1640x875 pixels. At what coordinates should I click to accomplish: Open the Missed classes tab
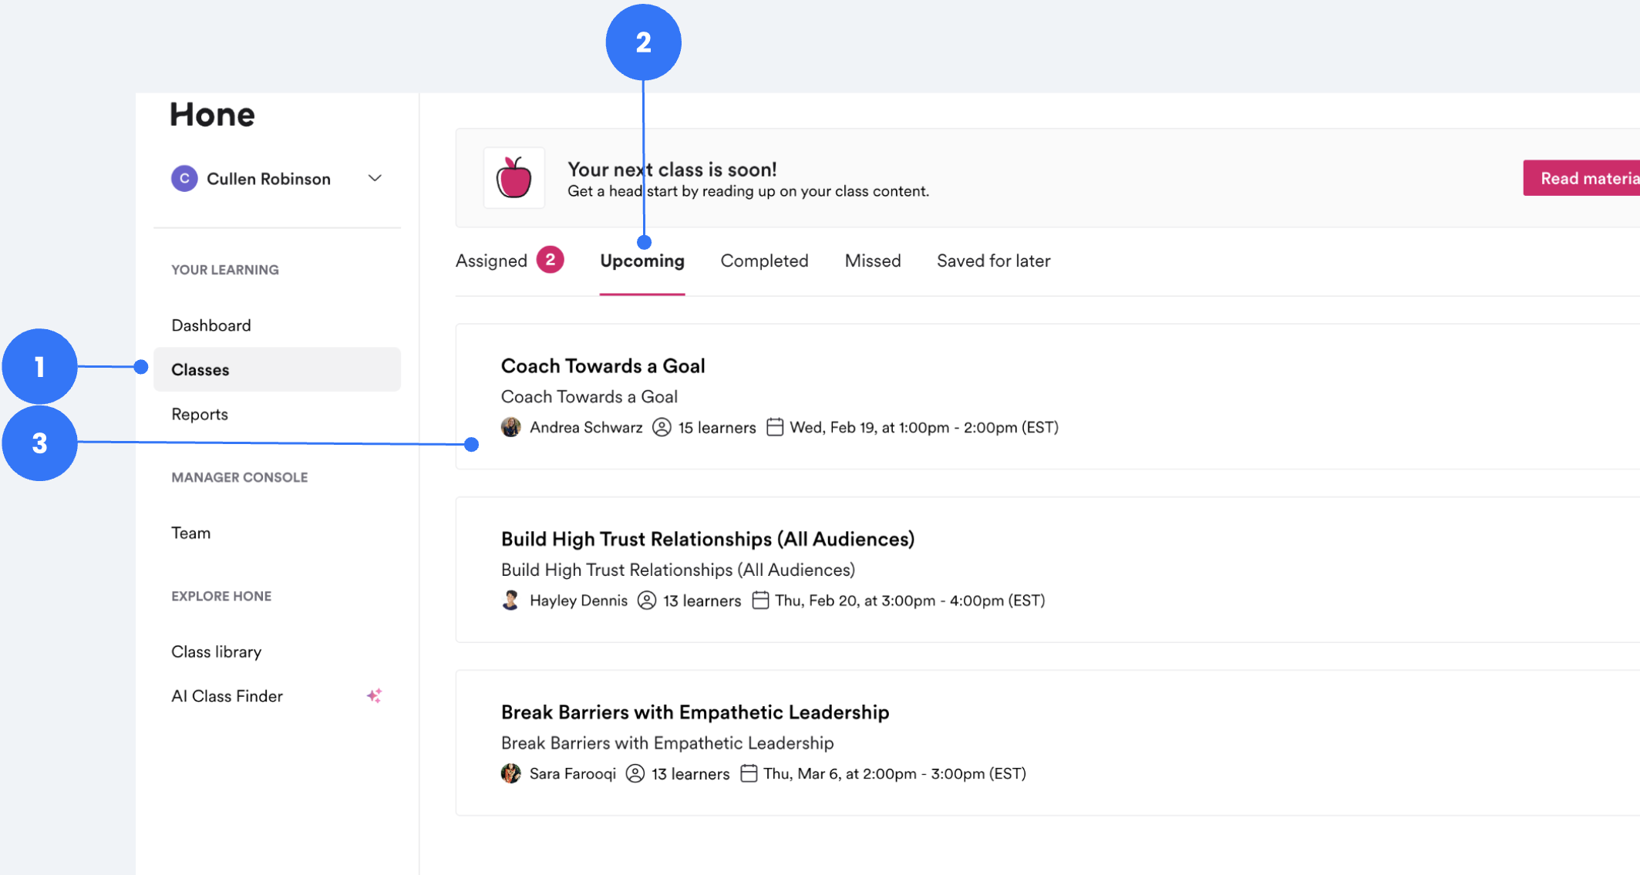click(872, 261)
